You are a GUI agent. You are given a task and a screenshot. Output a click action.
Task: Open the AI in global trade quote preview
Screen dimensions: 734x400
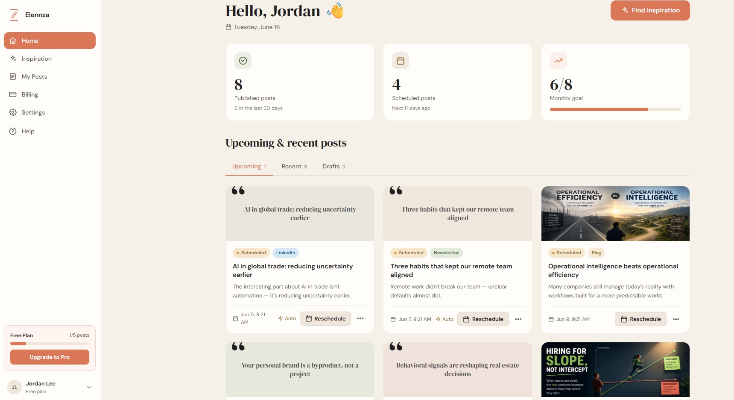[x=300, y=214]
